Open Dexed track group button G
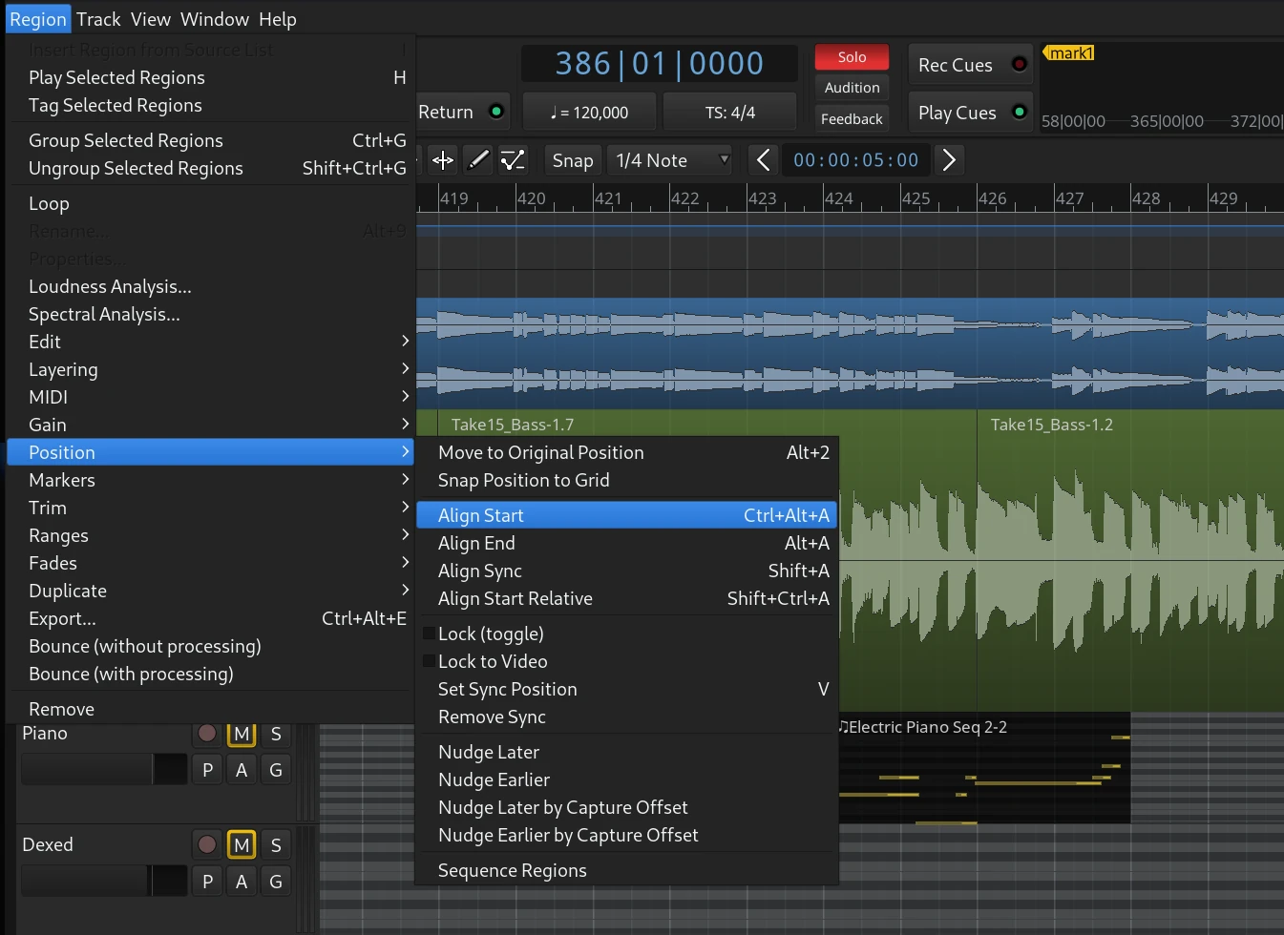 point(276,882)
